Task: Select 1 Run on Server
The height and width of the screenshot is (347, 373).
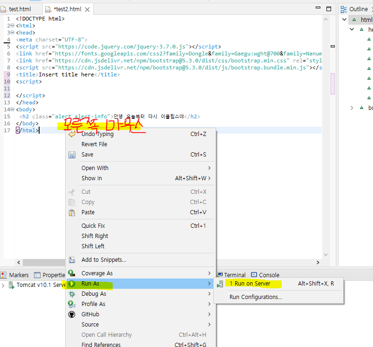Action: coord(279,284)
